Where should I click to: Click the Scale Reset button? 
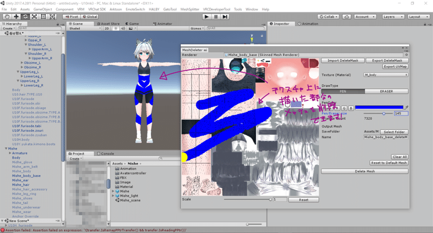tap(304, 200)
